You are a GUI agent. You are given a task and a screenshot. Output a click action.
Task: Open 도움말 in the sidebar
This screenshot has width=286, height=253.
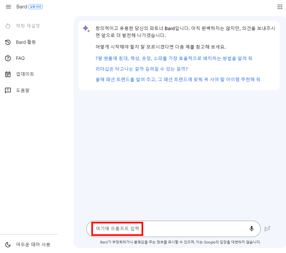point(23,90)
